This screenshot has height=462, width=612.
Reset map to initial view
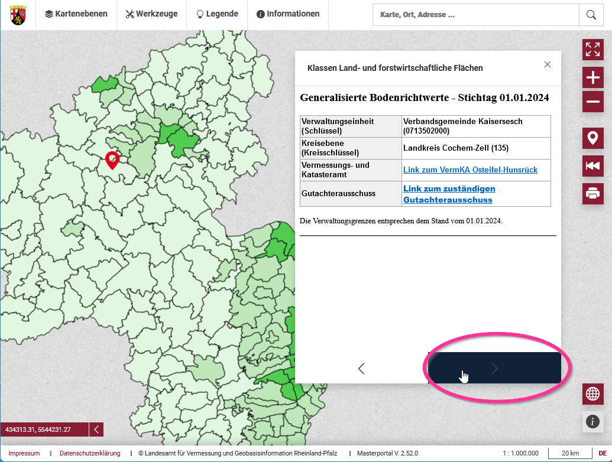(592, 166)
